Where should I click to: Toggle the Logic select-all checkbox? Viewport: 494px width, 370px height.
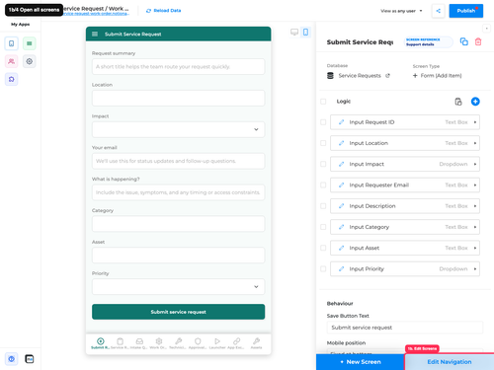pyautogui.click(x=323, y=102)
